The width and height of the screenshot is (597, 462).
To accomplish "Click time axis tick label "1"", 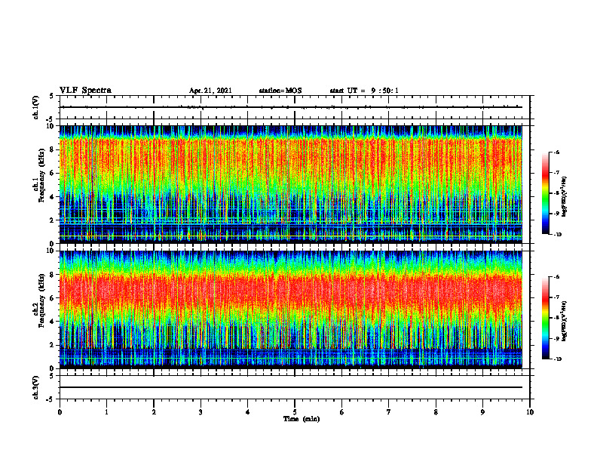I will point(106,412).
